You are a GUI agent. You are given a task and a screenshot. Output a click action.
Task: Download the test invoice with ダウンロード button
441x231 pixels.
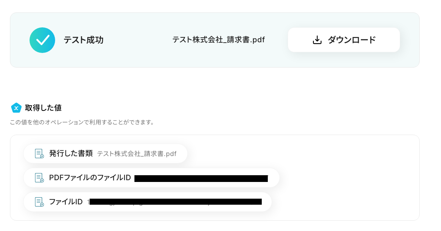pyautogui.click(x=344, y=40)
